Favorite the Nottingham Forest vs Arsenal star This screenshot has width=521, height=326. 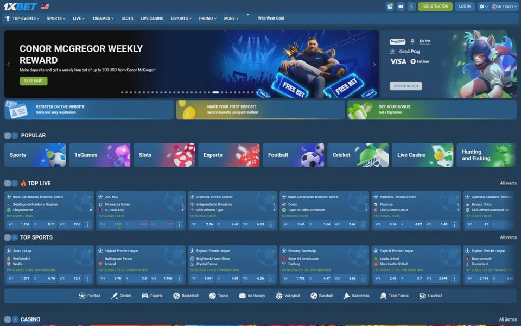pos(182,251)
